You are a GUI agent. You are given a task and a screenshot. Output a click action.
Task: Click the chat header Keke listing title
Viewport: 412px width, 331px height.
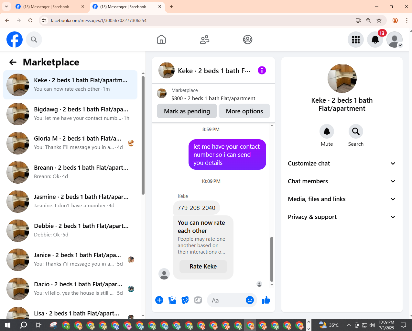214,71
